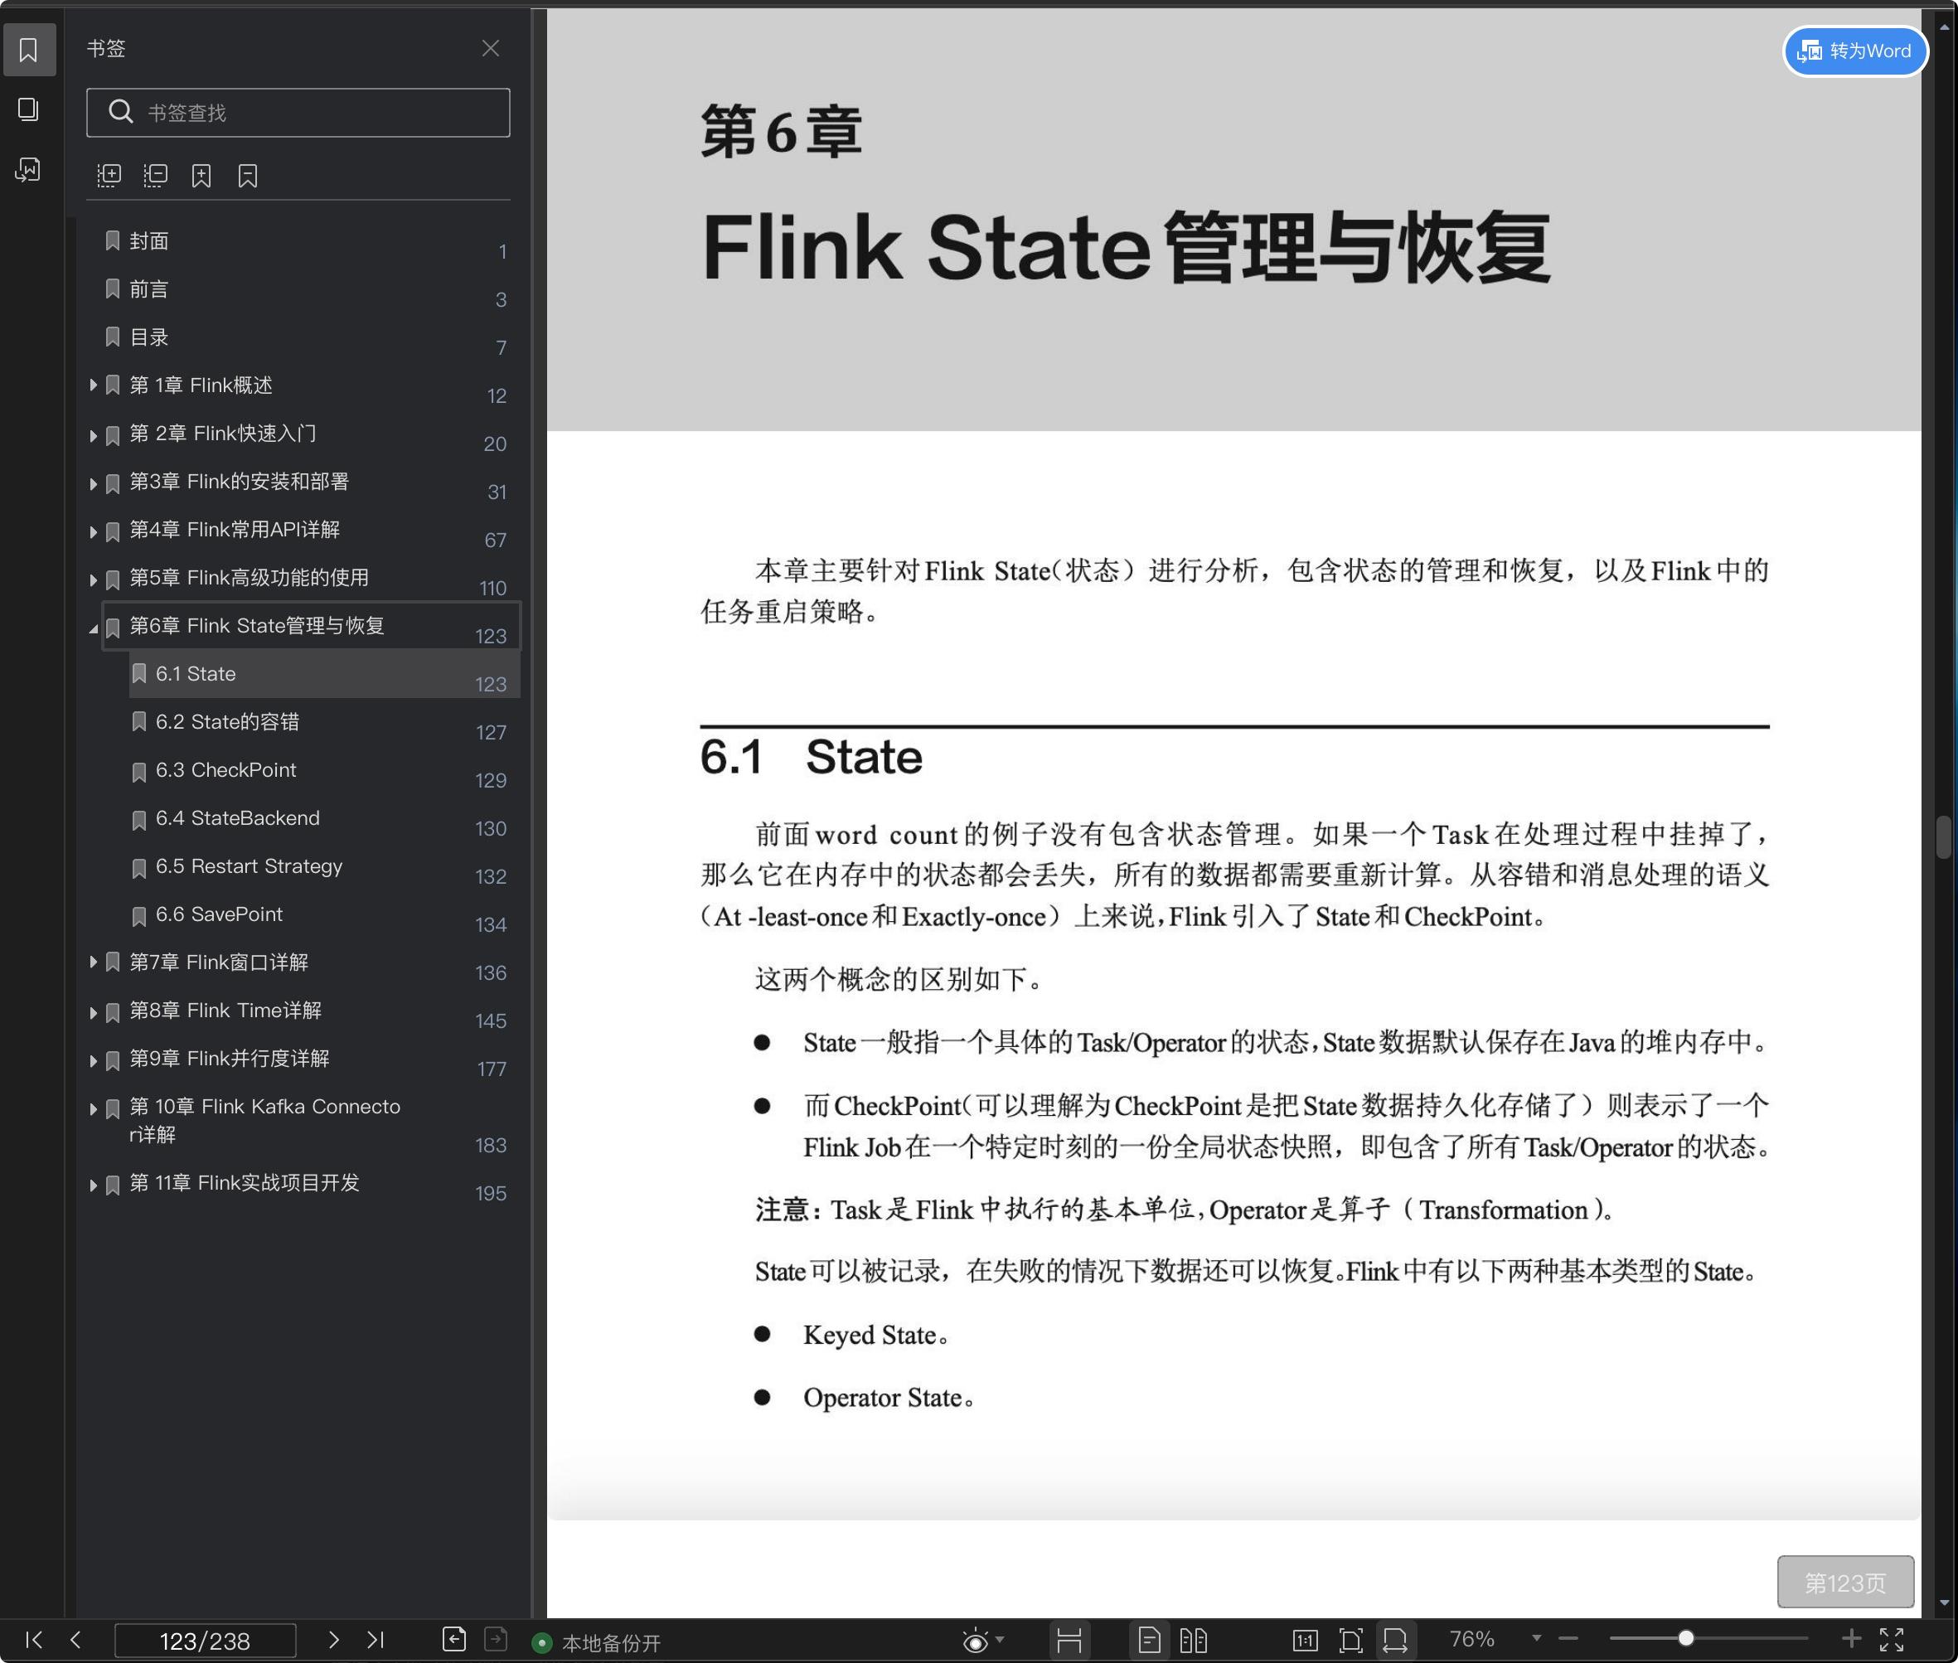This screenshot has width=1958, height=1663.
Task: Open the bookmarks sidebar panel icon
Action: point(28,50)
